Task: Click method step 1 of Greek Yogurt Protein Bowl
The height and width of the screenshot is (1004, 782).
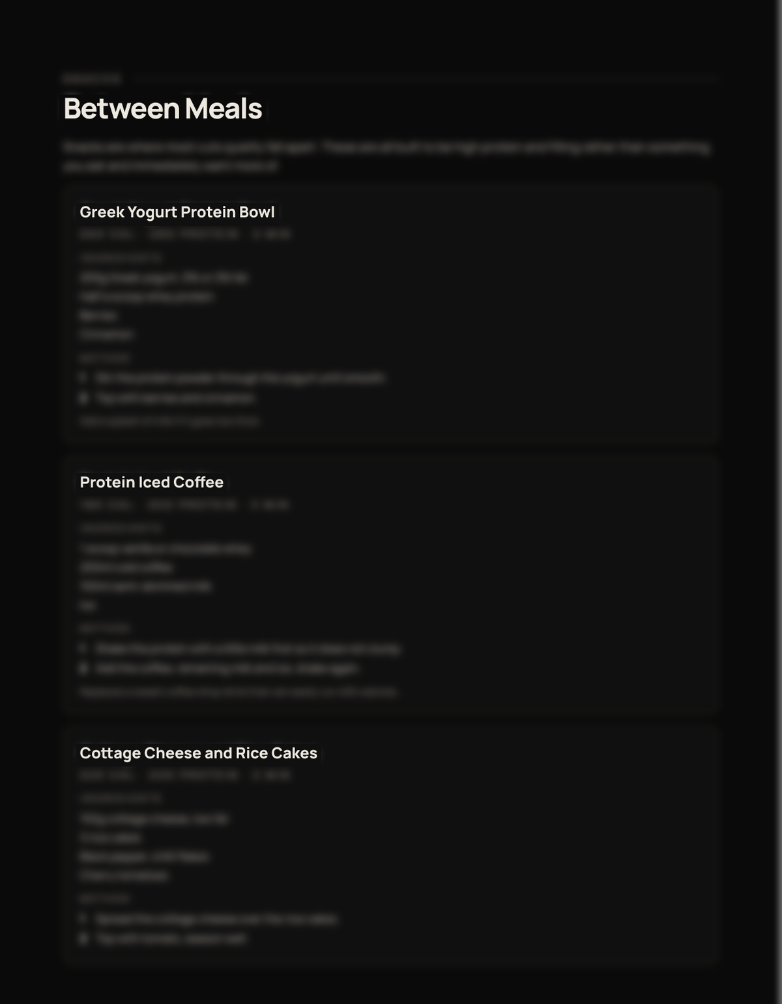Action: (x=233, y=378)
